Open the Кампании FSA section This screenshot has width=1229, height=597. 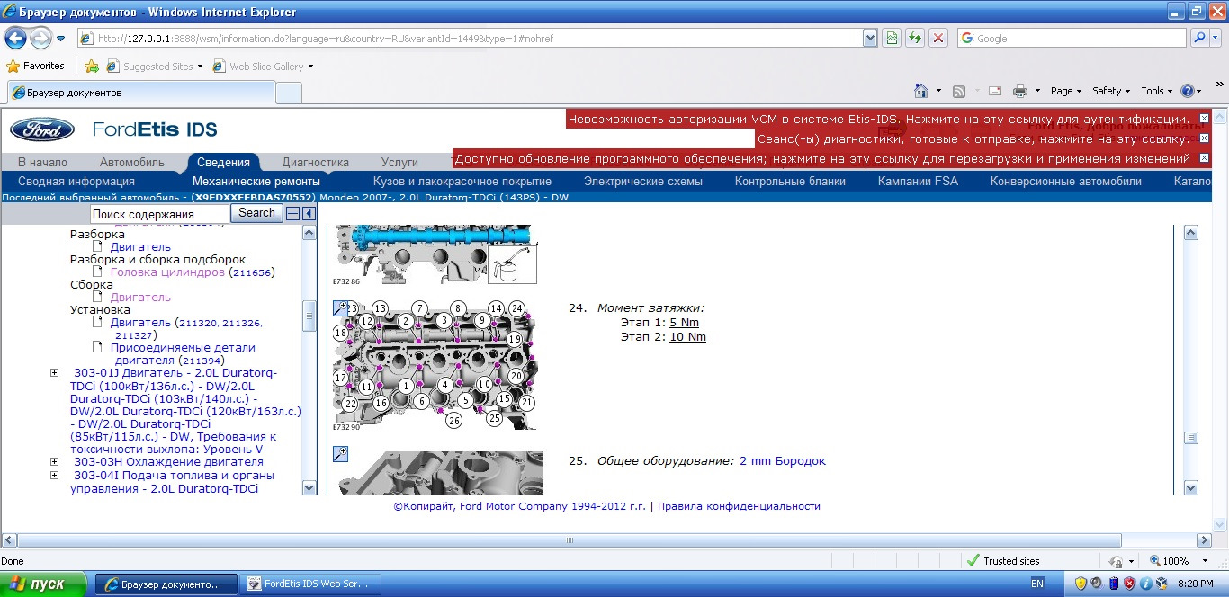tap(918, 181)
